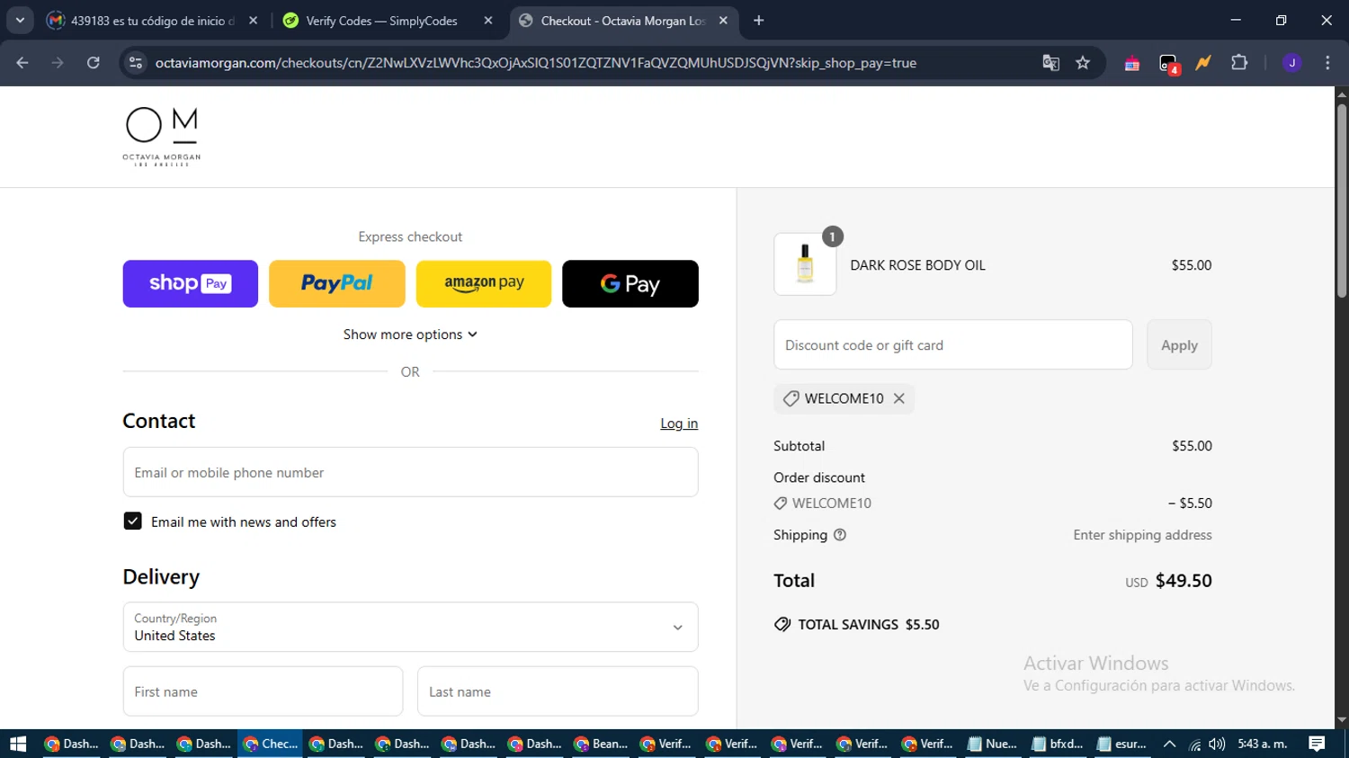The width and height of the screenshot is (1349, 758).
Task: Focus the Discount code or gift card field
Action: pyautogui.click(x=953, y=344)
